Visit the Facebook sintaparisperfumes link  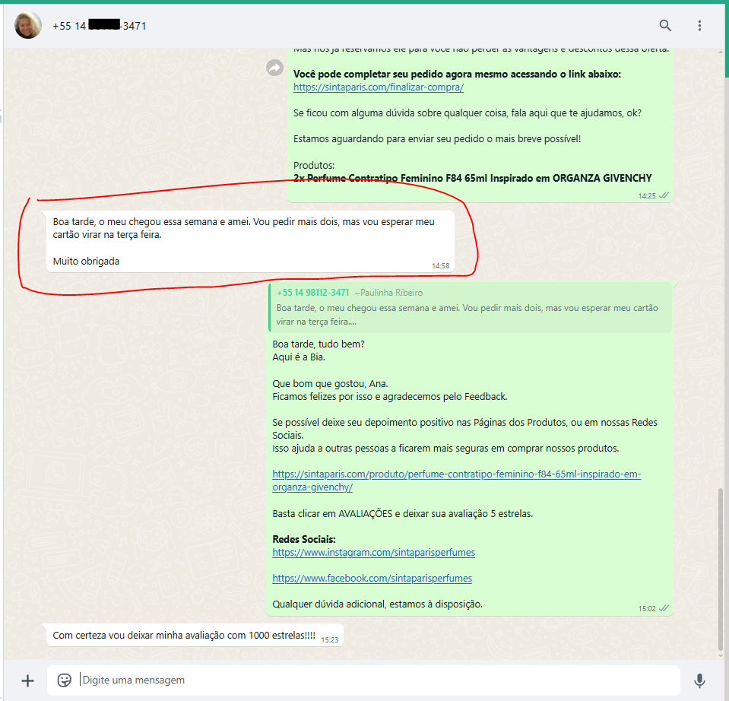(372, 578)
